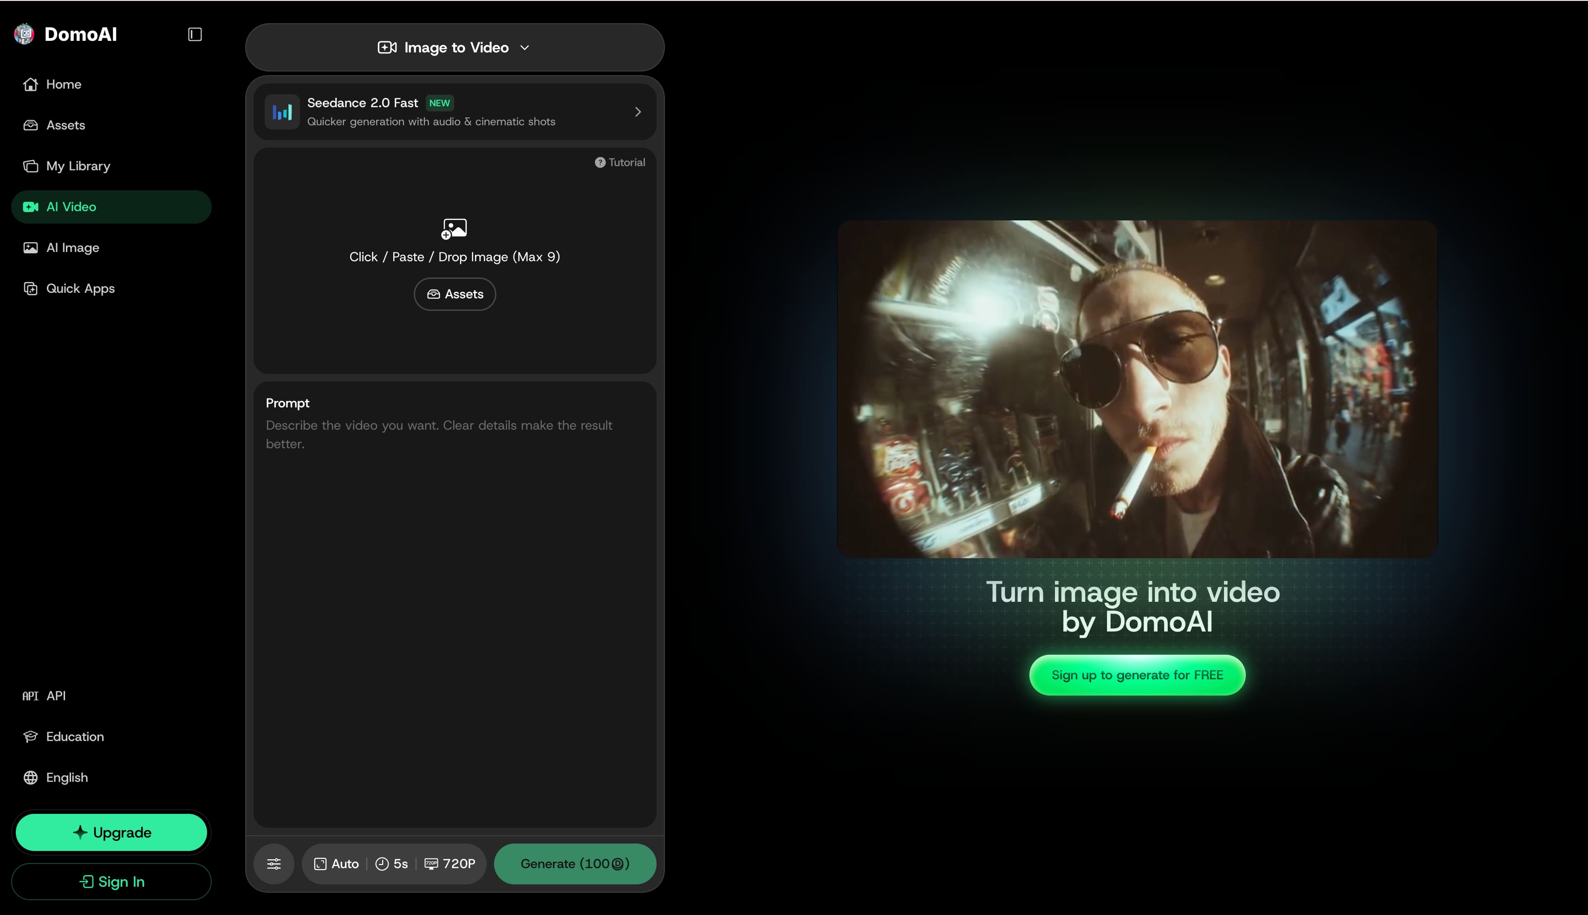Change language from English
The height and width of the screenshot is (915, 1588).
111,777
